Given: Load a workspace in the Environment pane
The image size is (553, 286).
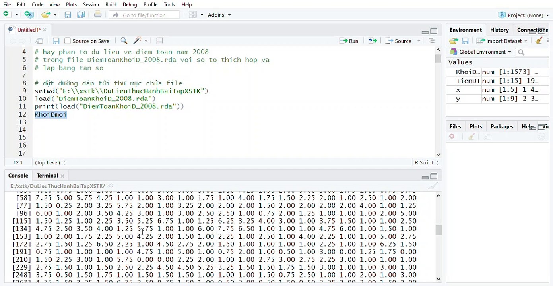Looking at the screenshot, I should tap(454, 41).
